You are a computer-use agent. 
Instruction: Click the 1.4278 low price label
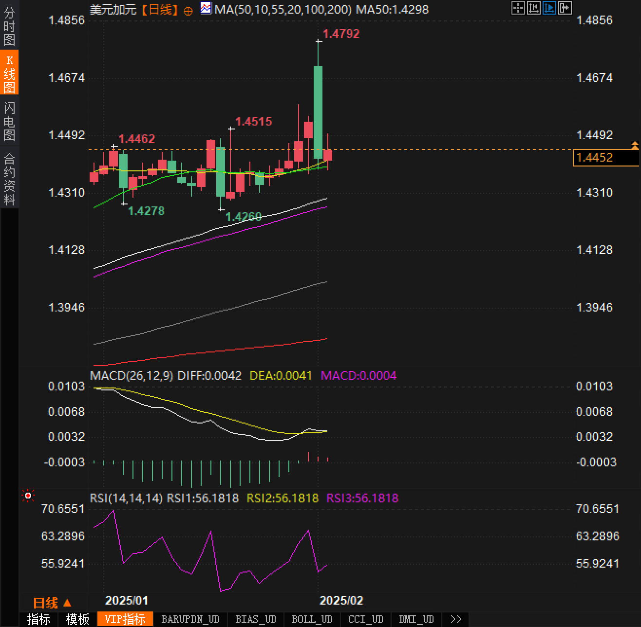click(x=146, y=211)
